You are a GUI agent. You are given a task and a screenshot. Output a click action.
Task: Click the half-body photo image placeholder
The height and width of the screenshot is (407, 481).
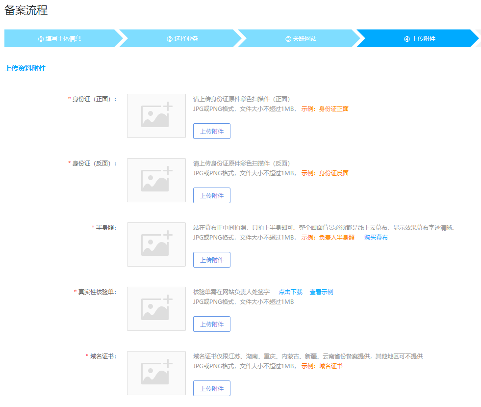(156, 244)
